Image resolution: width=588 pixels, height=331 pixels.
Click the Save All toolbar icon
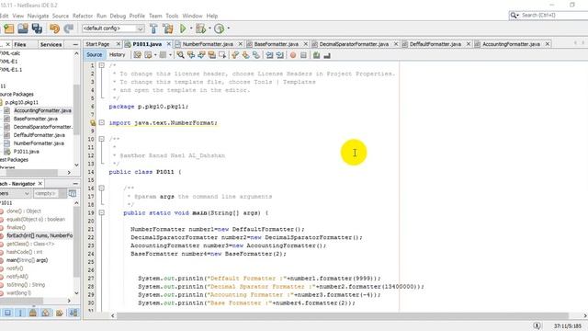tap(37, 29)
